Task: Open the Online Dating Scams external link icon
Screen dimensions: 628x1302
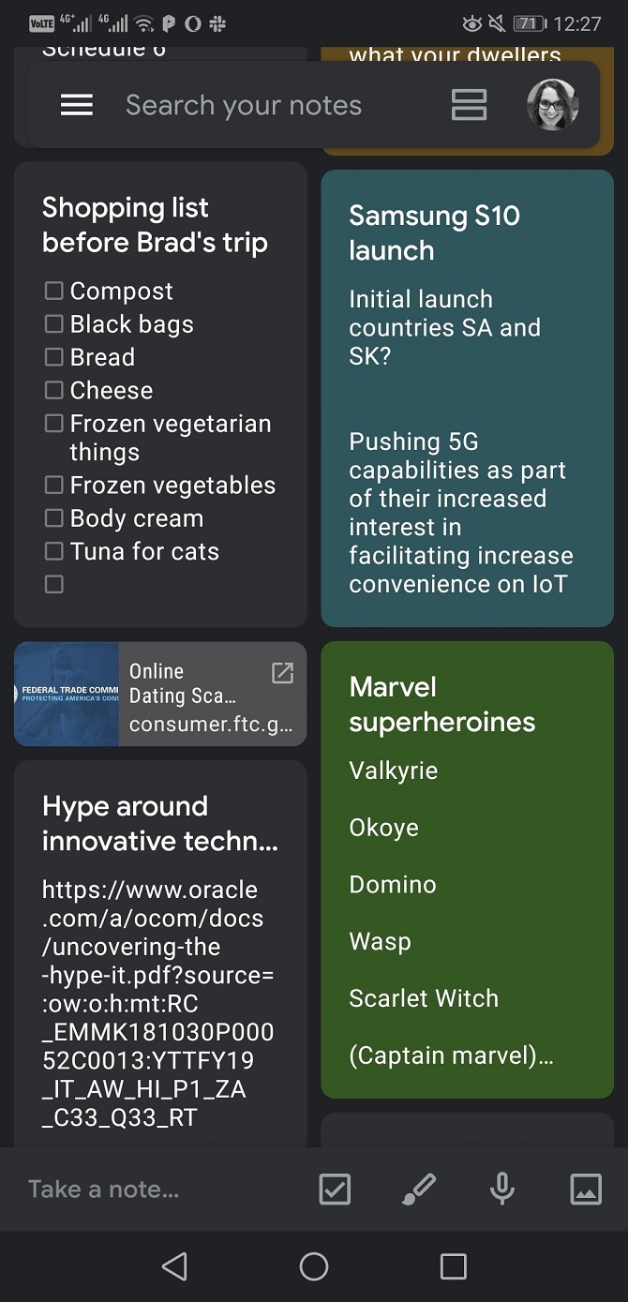Action: click(282, 672)
